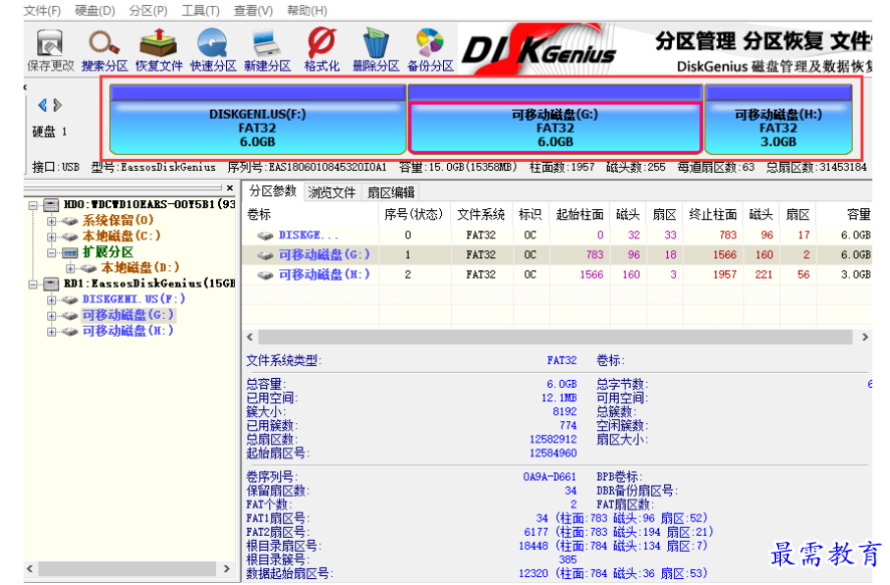Open the 备份分区 backup partition tool
The height and width of the screenshot is (585, 890).
[x=429, y=49]
